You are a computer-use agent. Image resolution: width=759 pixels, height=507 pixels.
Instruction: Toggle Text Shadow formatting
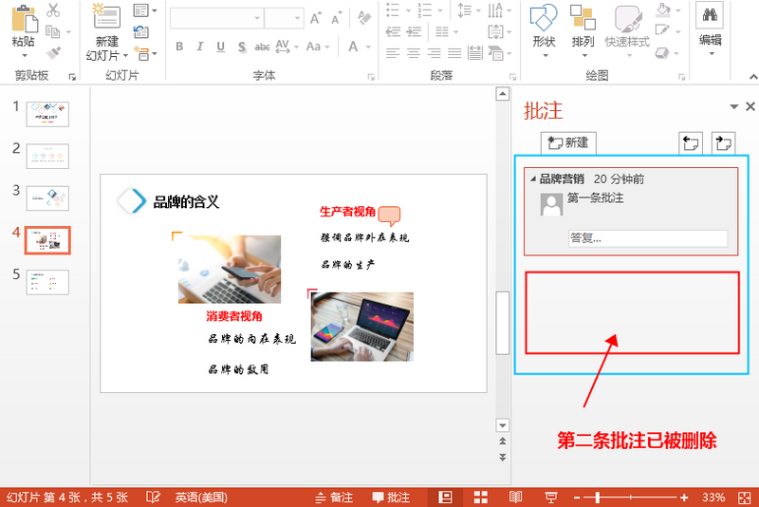[x=242, y=47]
